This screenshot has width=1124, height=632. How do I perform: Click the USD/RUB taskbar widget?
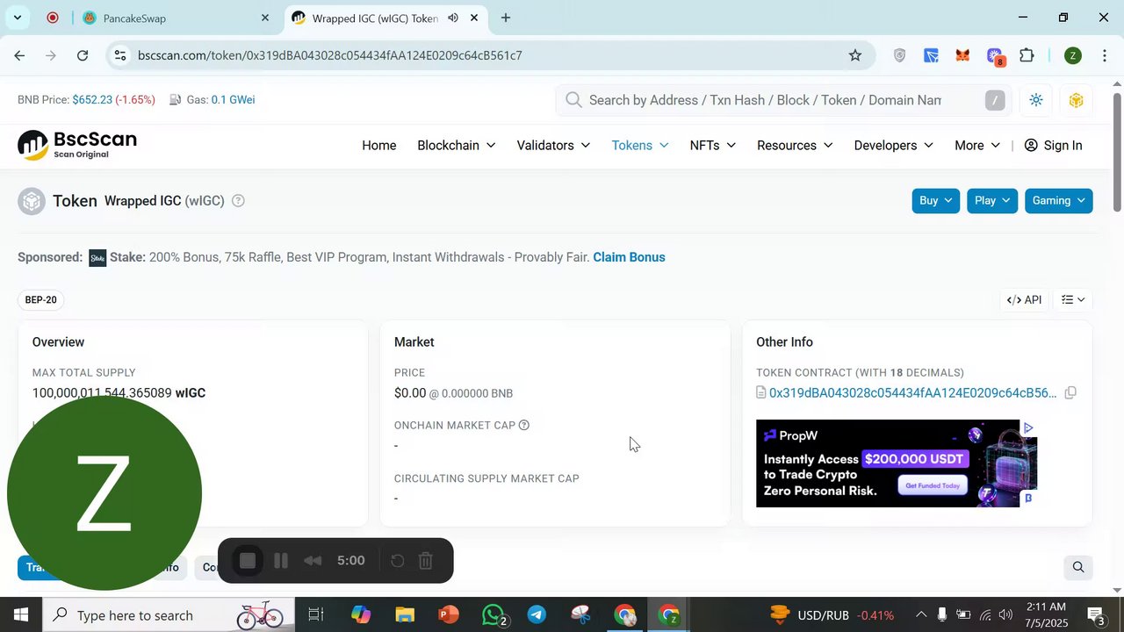[x=832, y=614]
